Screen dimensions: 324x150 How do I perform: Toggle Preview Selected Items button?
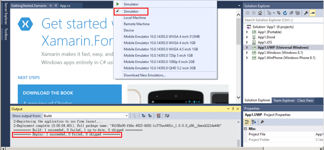pyautogui.click(x=312, y=13)
